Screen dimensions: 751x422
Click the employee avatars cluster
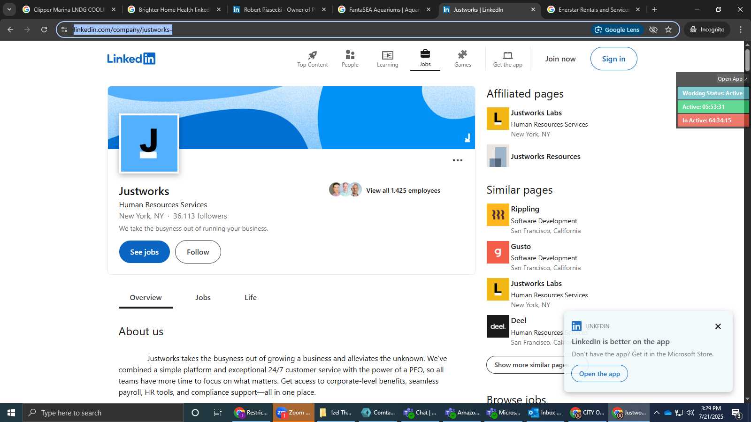point(345,189)
